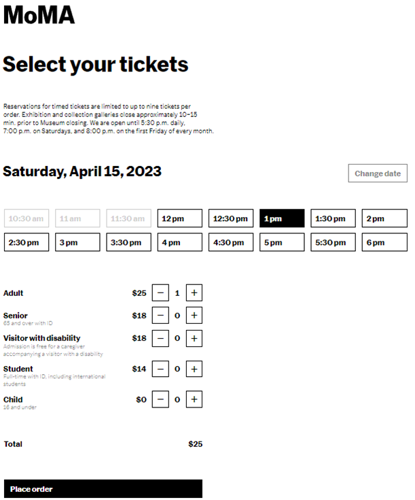Remove one Child ticket
Screen dimensions: 415x500
click(160, 399)
